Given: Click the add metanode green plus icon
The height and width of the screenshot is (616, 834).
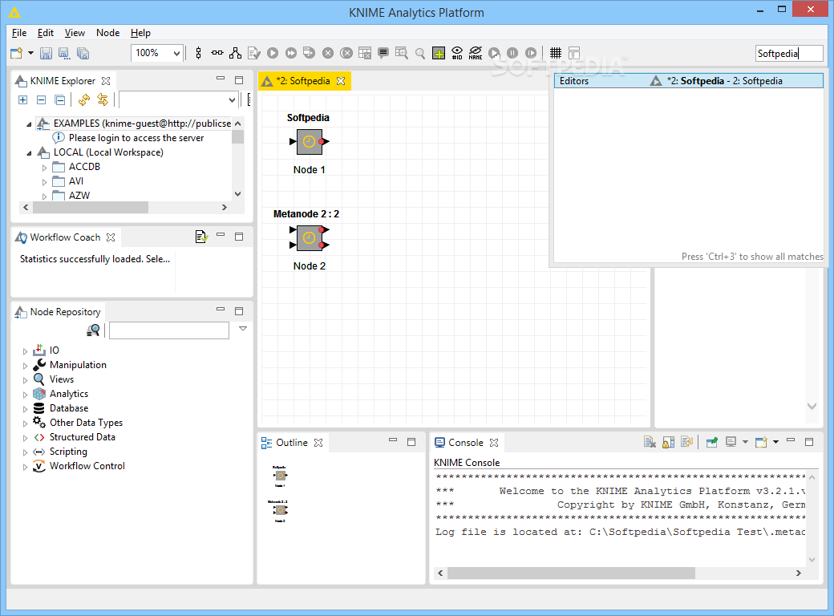Looking at the screenshot, I should (439, 53).
